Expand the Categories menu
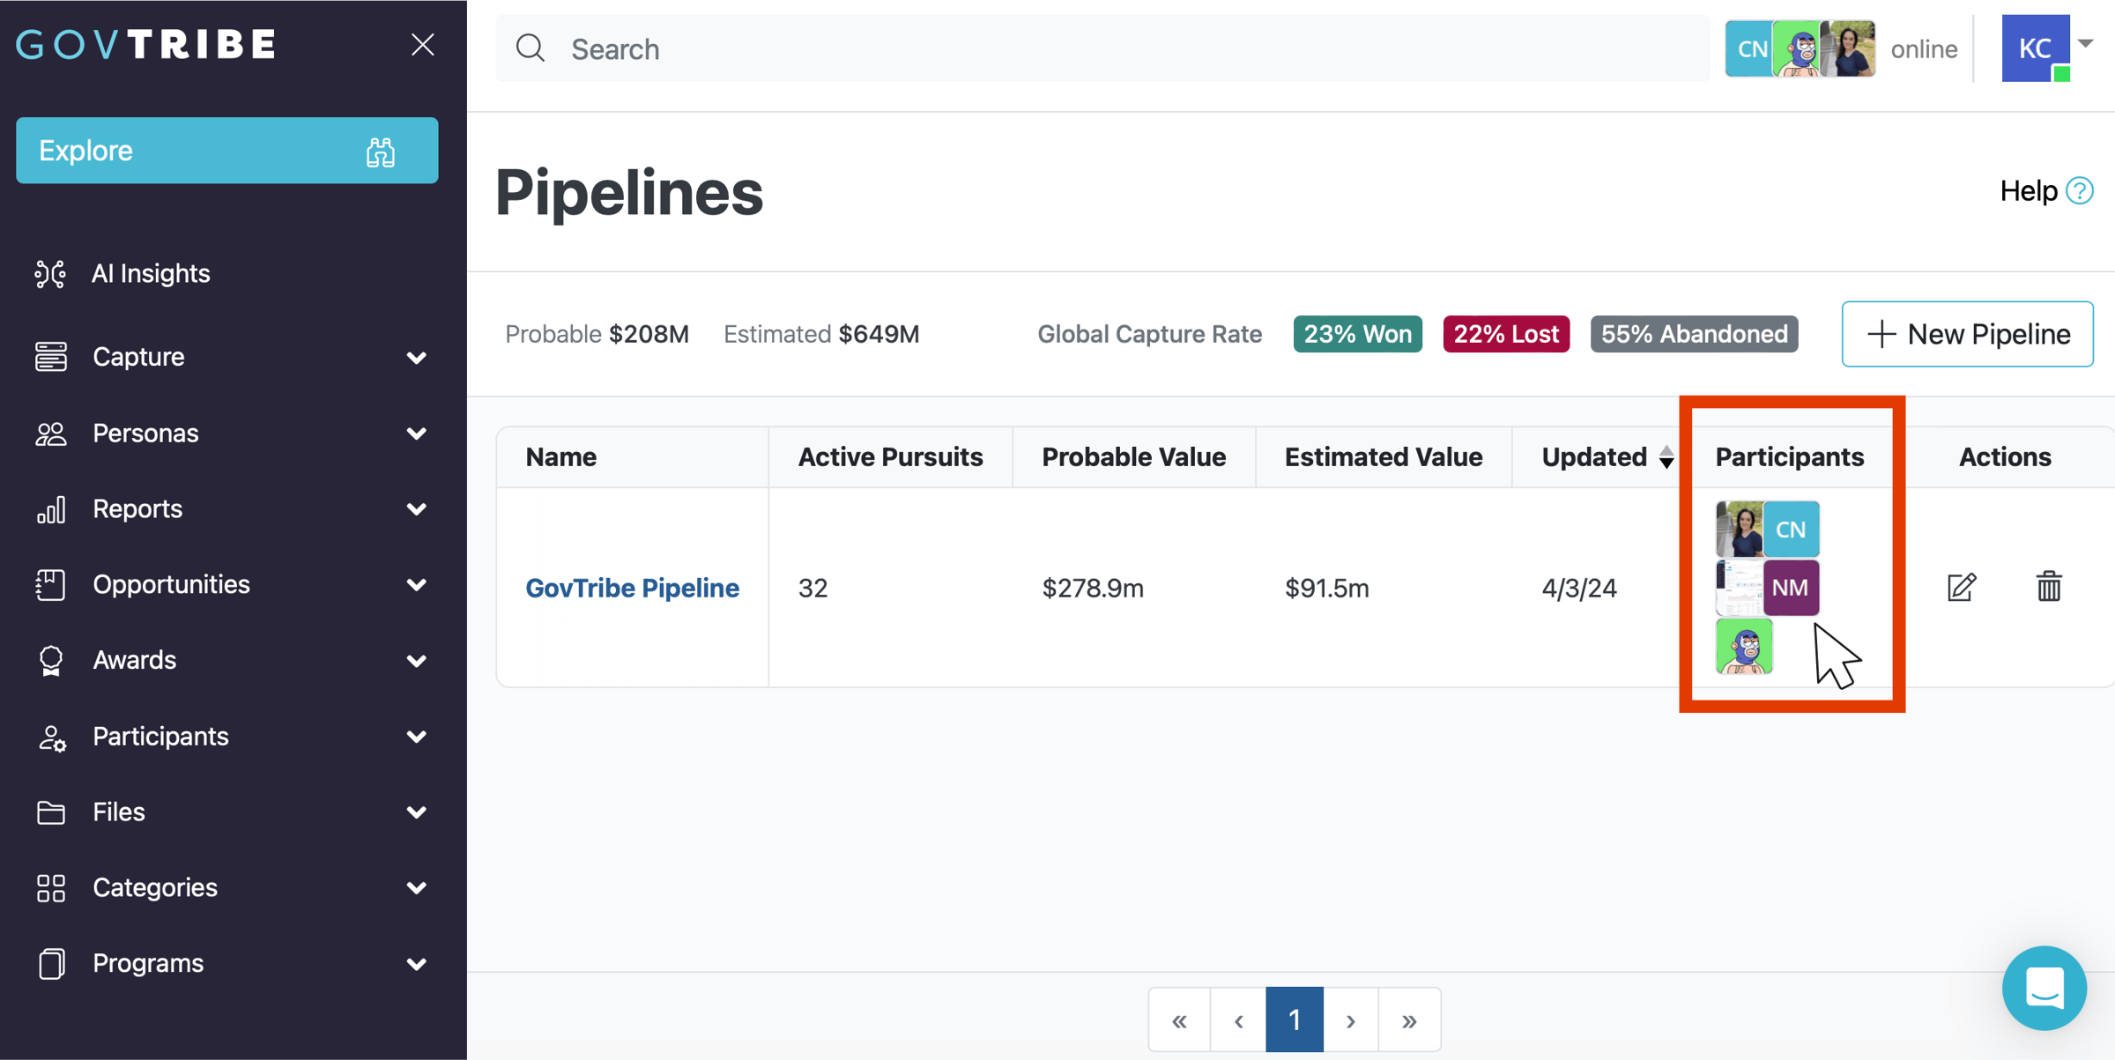 (x=417, y=887)
